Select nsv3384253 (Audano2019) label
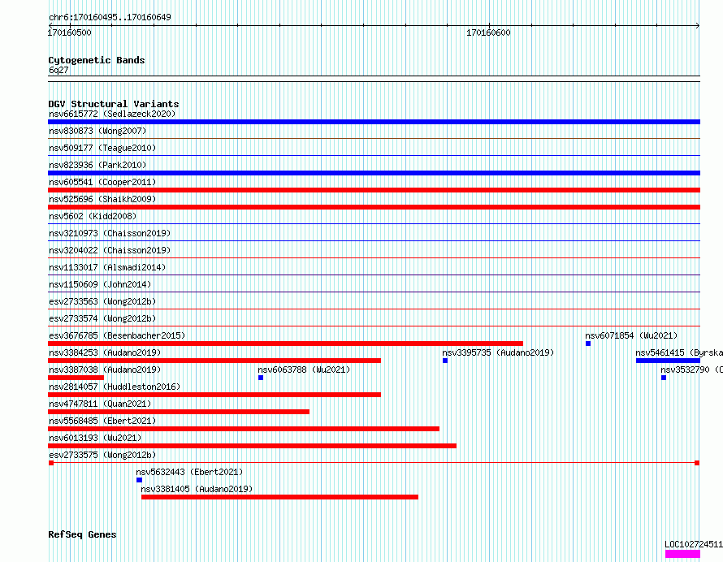The image size is (723, 562). (105, 352)
